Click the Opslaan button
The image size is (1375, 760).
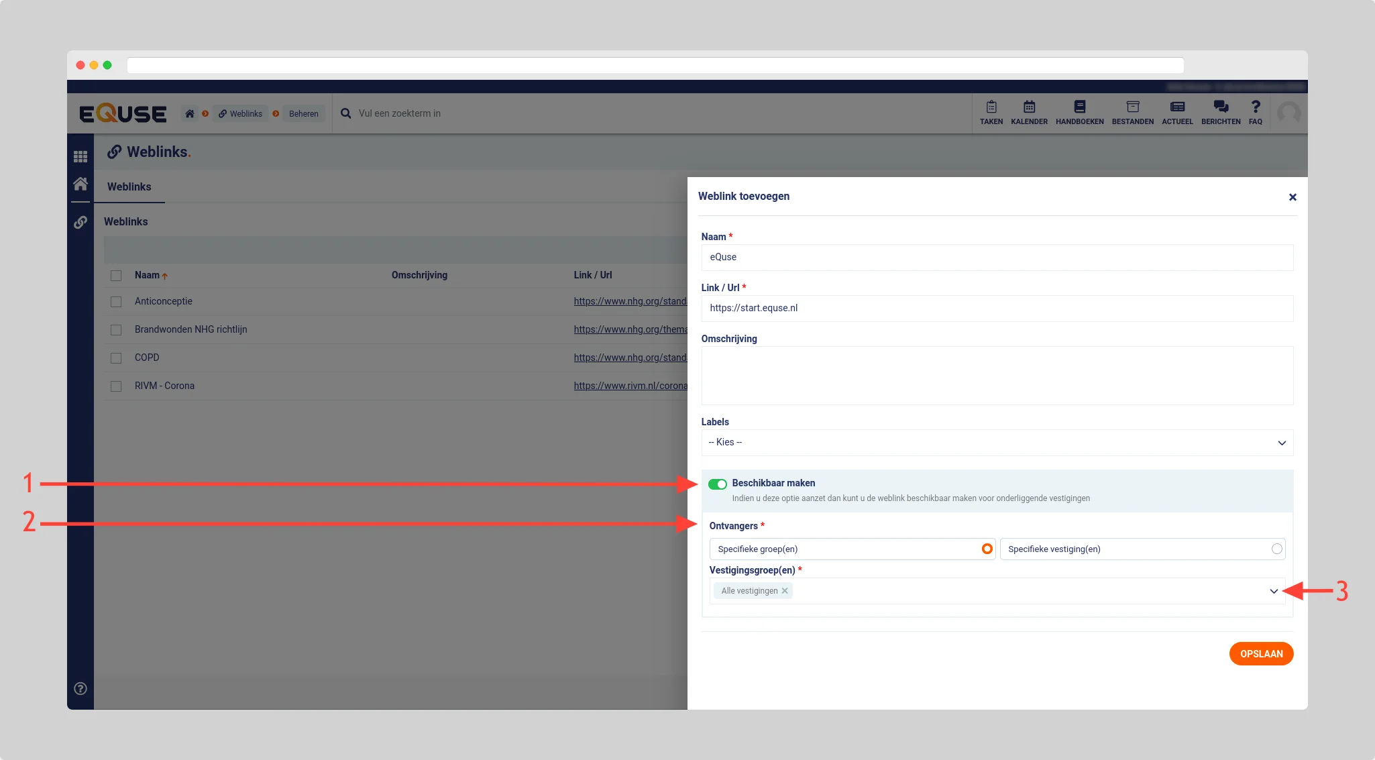click(x=1261, y=654)
